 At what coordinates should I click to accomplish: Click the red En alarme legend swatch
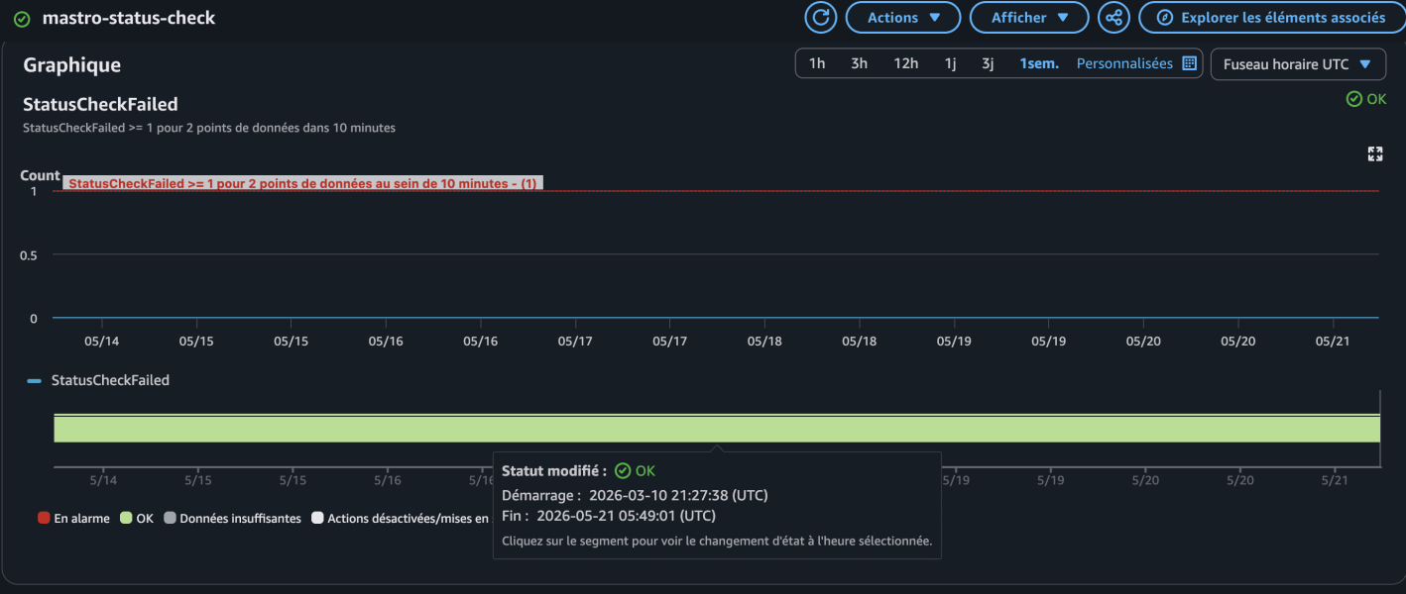(44, 518)
